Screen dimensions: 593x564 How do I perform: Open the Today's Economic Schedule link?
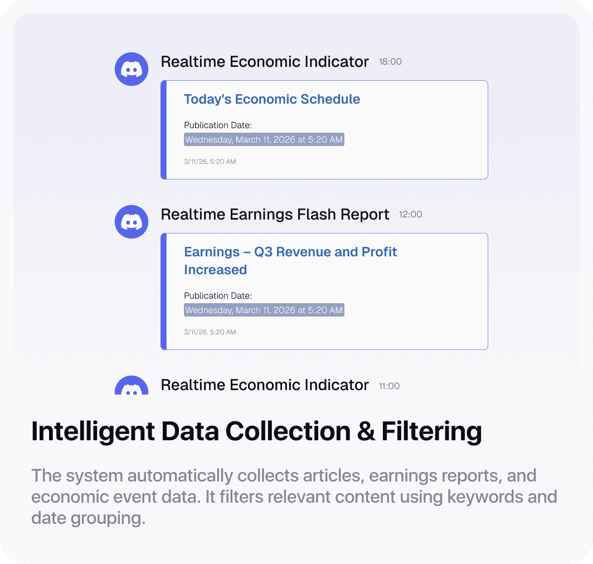pyautogui.click(x=272, y=99)
